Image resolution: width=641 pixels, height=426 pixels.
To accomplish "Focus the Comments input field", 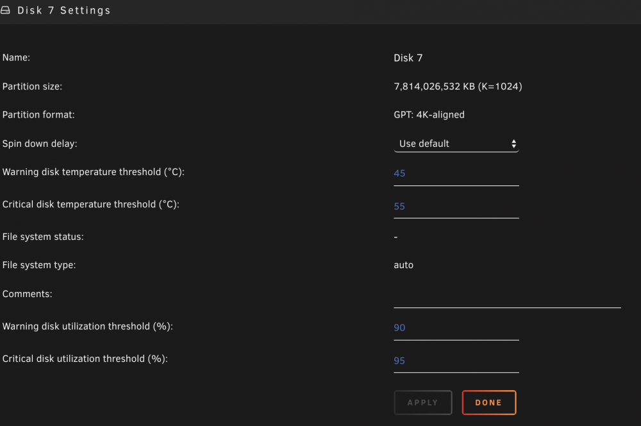I will [507, 297].
